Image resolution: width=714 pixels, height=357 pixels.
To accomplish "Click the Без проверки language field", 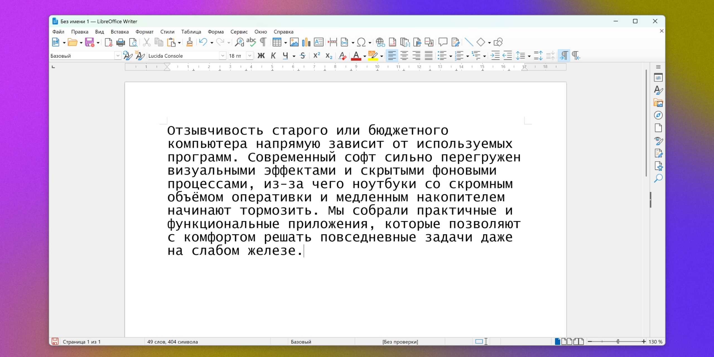I will coord(400,342).
